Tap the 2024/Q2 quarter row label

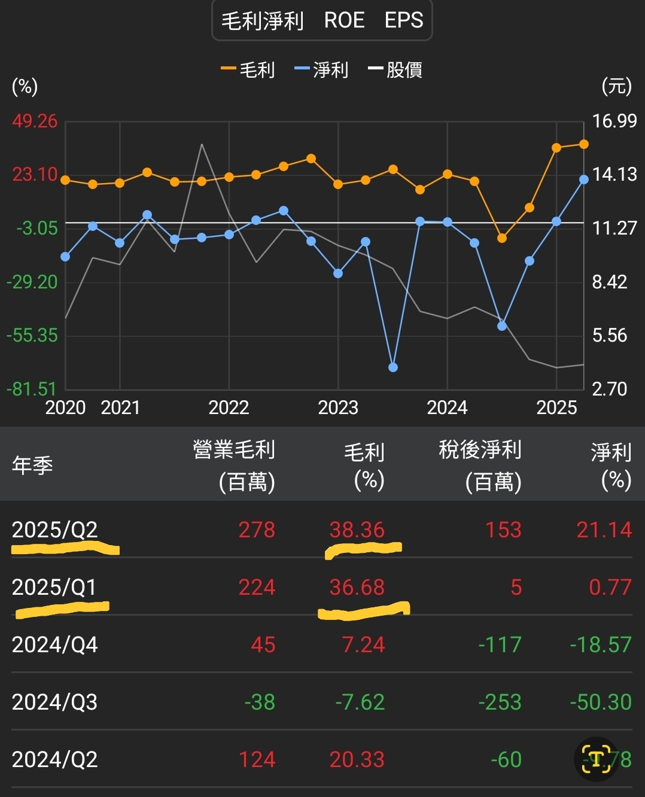coord(54,759)
